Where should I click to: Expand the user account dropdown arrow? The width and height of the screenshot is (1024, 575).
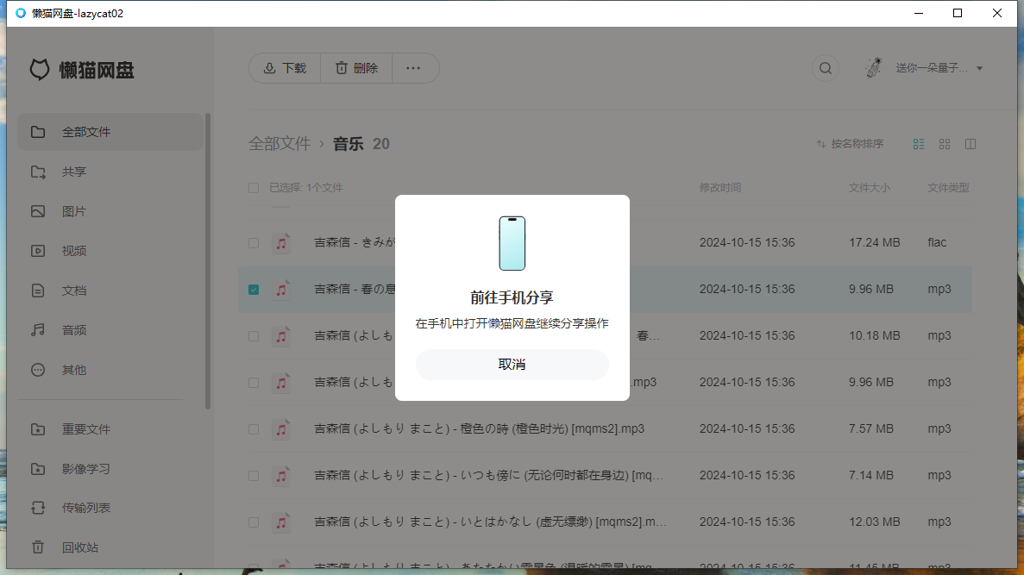coord(980,68)
